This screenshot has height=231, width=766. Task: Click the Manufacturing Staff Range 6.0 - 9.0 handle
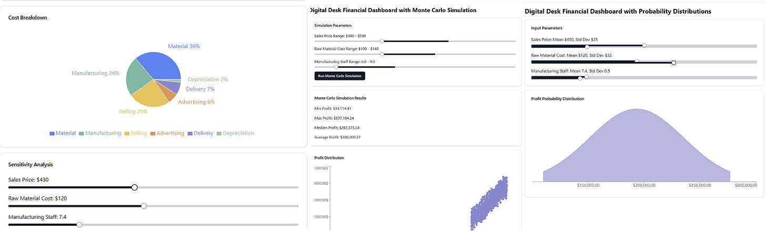336,67
